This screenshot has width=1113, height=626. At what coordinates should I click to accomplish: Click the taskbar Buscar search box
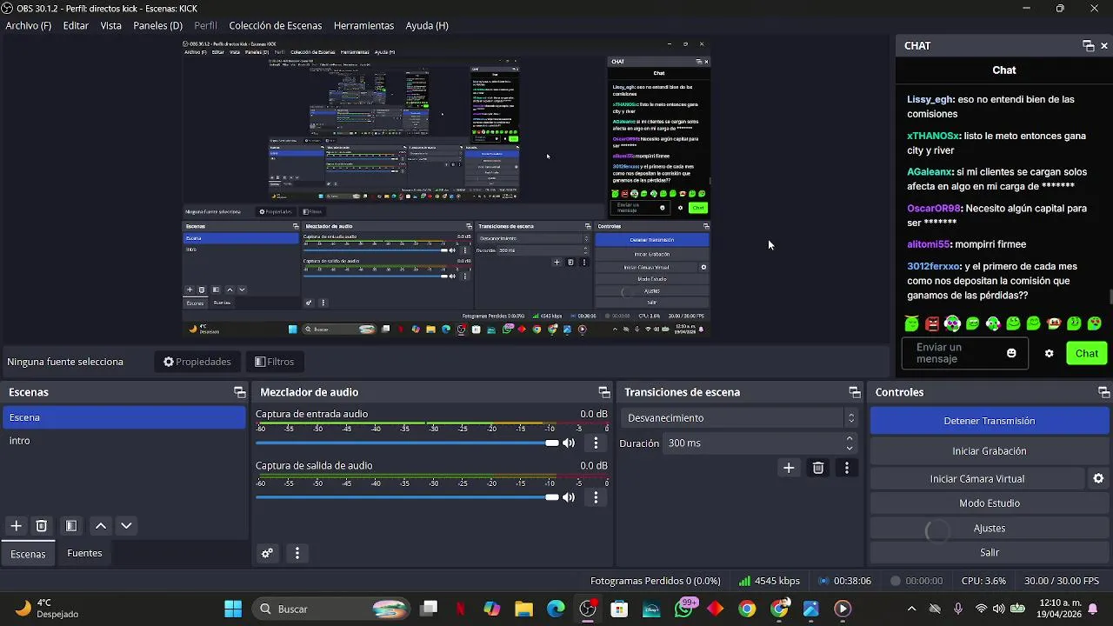click(330, 609)
